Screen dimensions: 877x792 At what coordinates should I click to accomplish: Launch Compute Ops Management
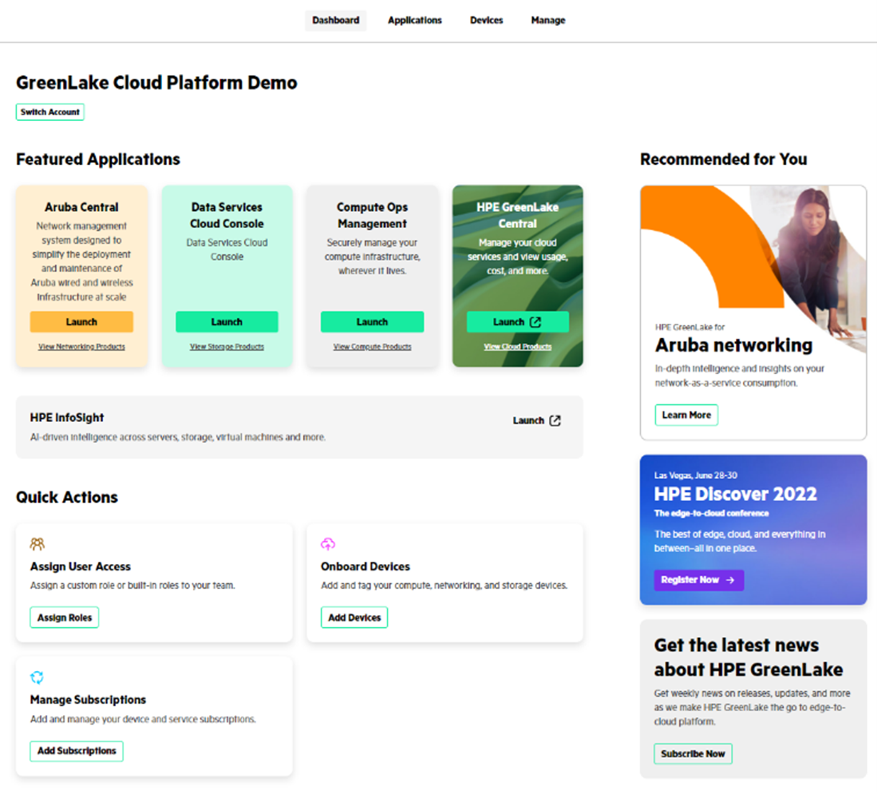pyautogui.click(x=372, y=322)
